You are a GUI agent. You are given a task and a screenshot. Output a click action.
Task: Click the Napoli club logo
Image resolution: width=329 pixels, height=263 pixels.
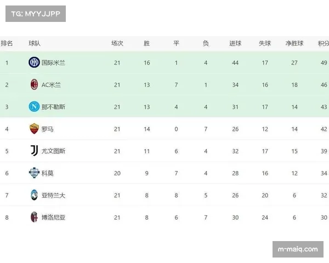34,106
